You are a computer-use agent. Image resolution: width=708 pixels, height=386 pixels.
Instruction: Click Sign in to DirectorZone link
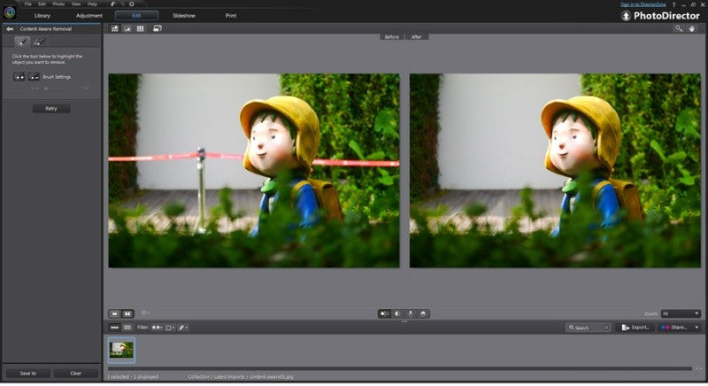643,4
